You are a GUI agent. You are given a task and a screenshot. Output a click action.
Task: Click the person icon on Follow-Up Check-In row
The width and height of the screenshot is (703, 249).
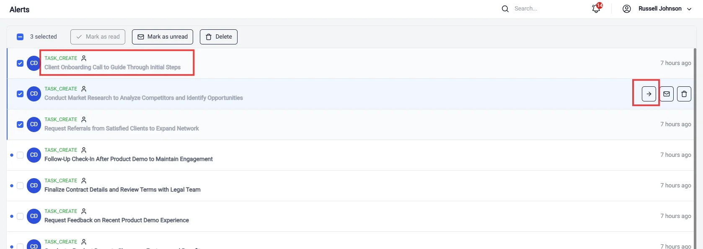pos(84,150)
